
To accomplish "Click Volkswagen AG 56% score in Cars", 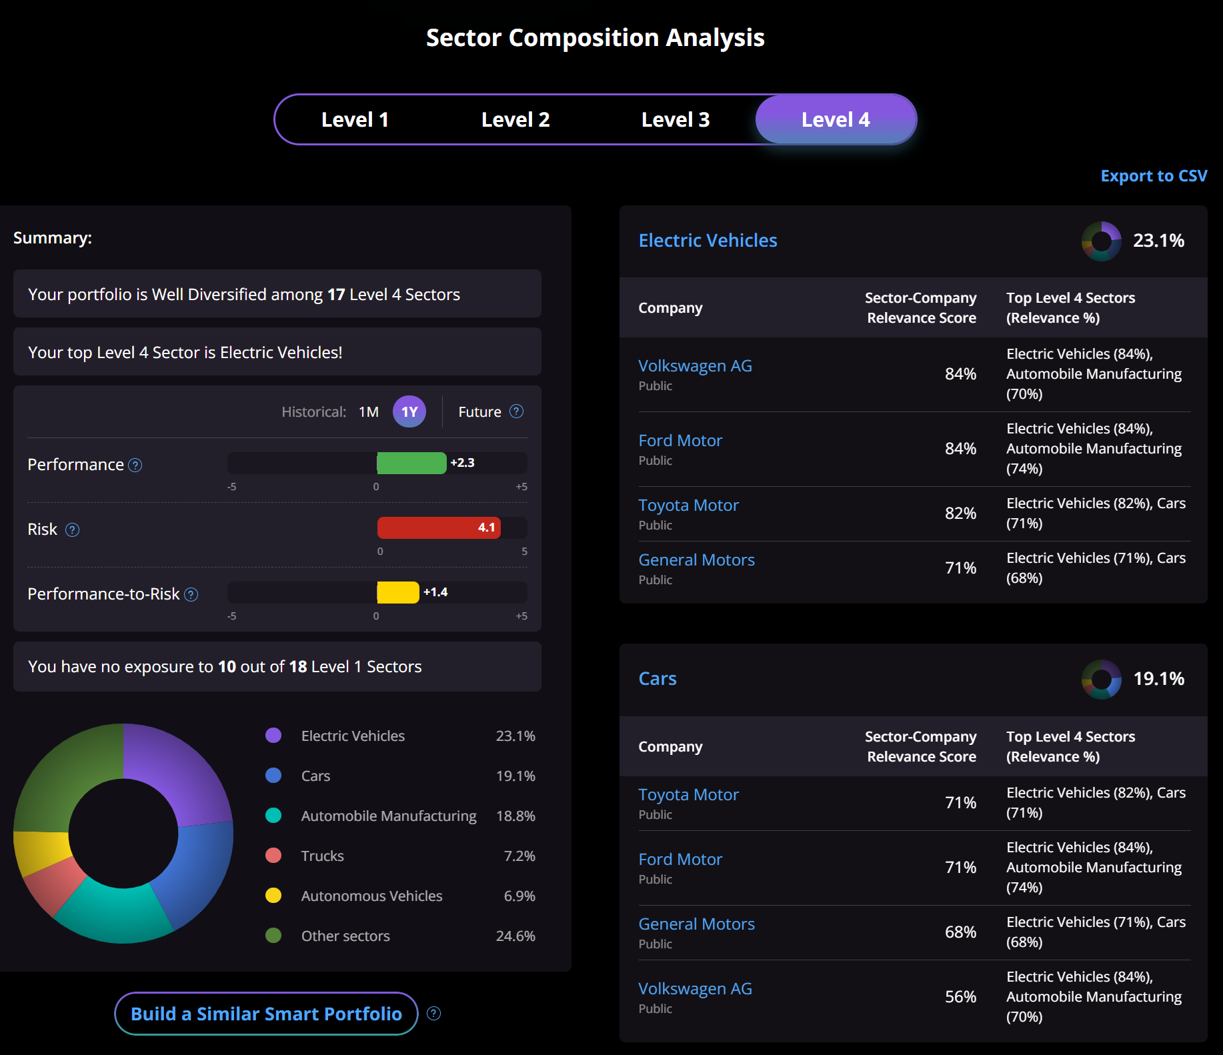I will coord(960,996).
